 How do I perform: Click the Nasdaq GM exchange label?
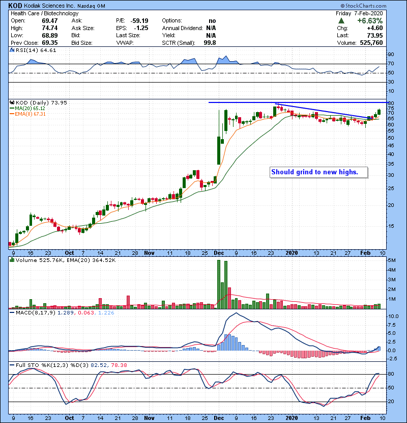pyautogui.click(x=91, y=6)
